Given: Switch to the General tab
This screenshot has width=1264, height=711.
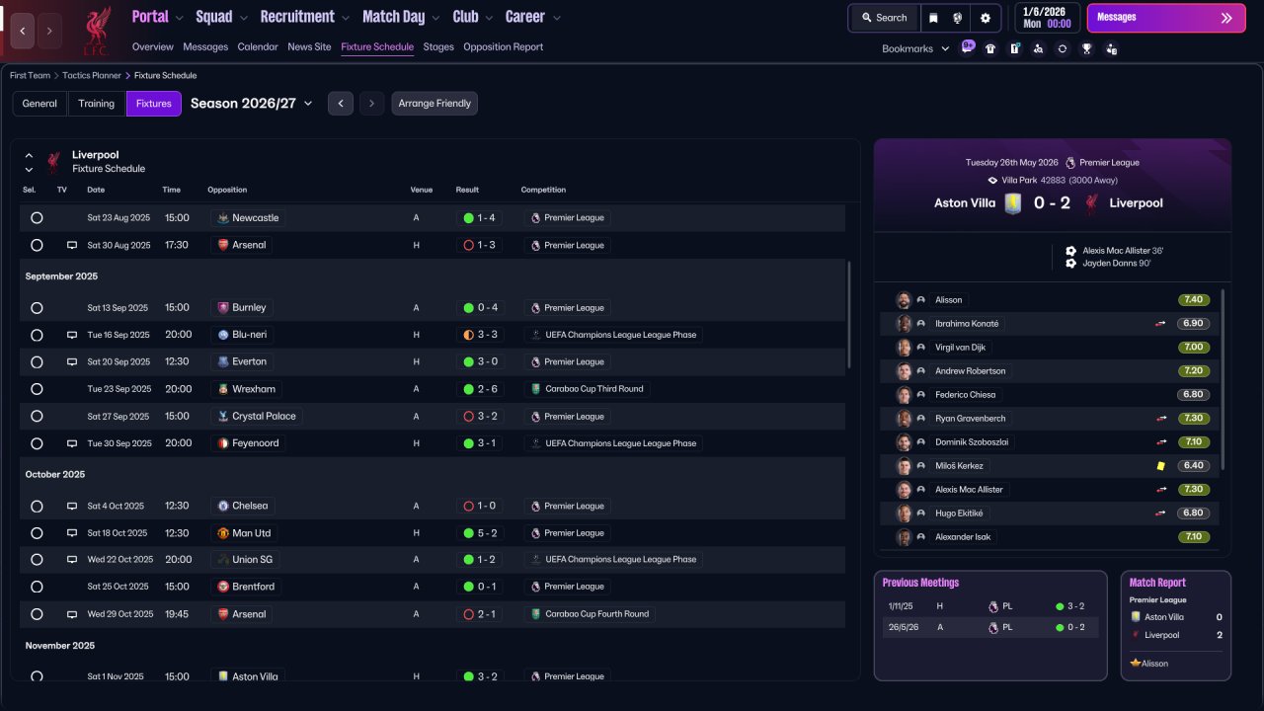Looking at the screenshot, I should 39,104.
